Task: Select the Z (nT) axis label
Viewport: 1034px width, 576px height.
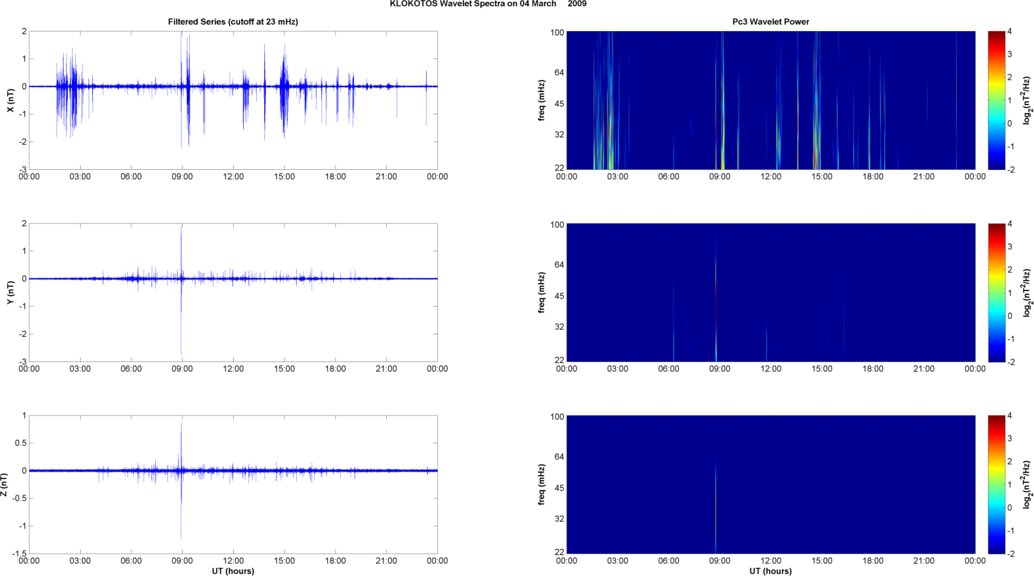Action: tap(4, 485)
